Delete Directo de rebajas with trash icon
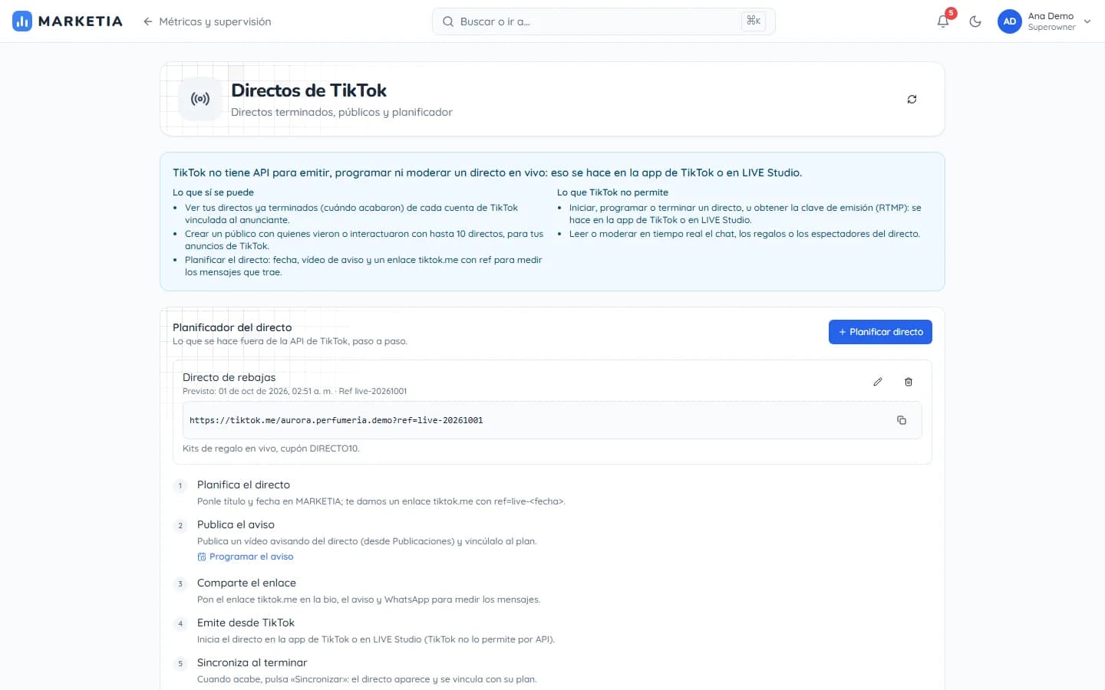Viewport: 1105px width, 690px height. point(909,382)
